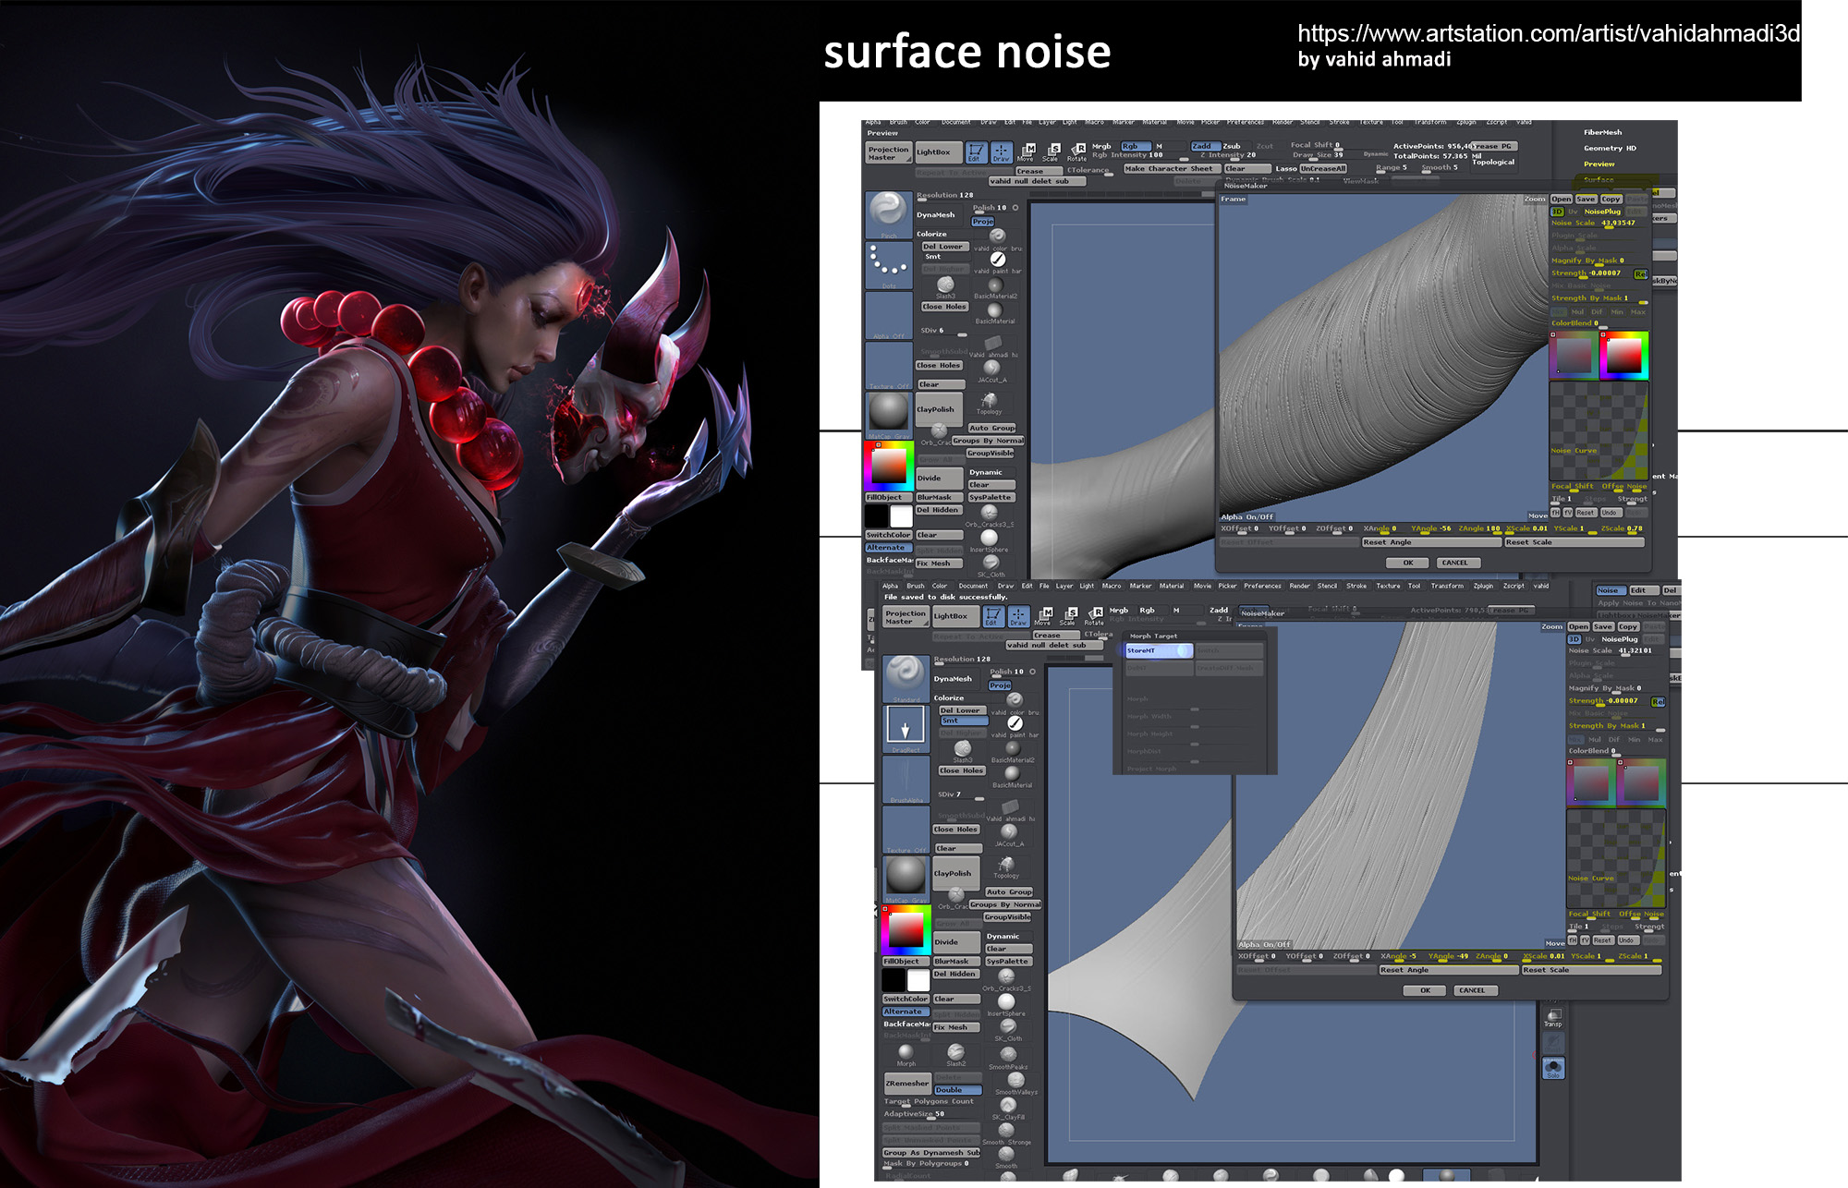The height and width of the screenshot is (1188, 1848).
Task: Select Edit mode icon in upper ZBrush screenshot
Action: click(976, 152)
